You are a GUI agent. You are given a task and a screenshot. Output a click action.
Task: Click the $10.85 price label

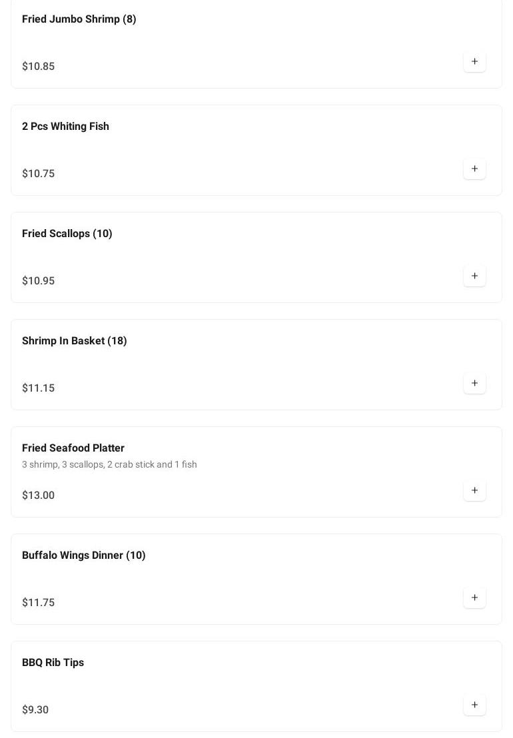[x=38, y=67]
